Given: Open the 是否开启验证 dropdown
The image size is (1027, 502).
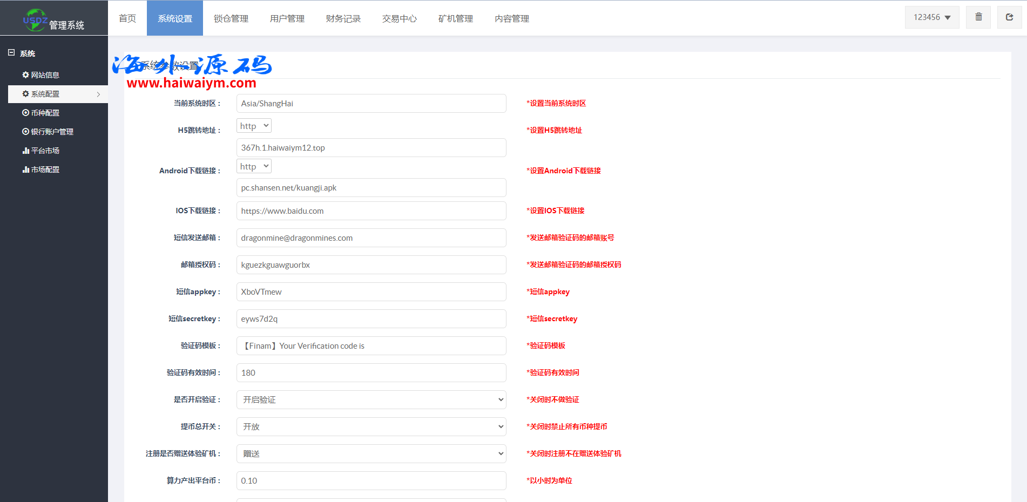Looking at the screenshot, I should tap(371, 400).
